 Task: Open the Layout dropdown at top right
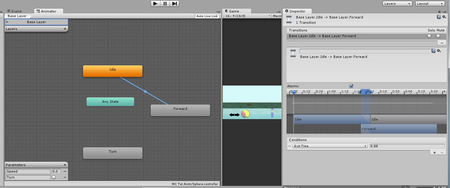point(430,4)
